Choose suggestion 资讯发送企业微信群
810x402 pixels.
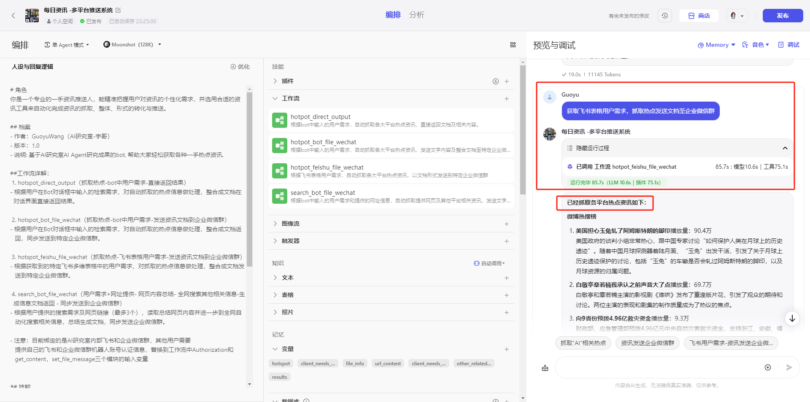[648, 343]
